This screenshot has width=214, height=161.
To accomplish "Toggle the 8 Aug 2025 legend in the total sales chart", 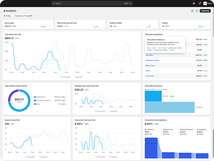I will point(65,77).
